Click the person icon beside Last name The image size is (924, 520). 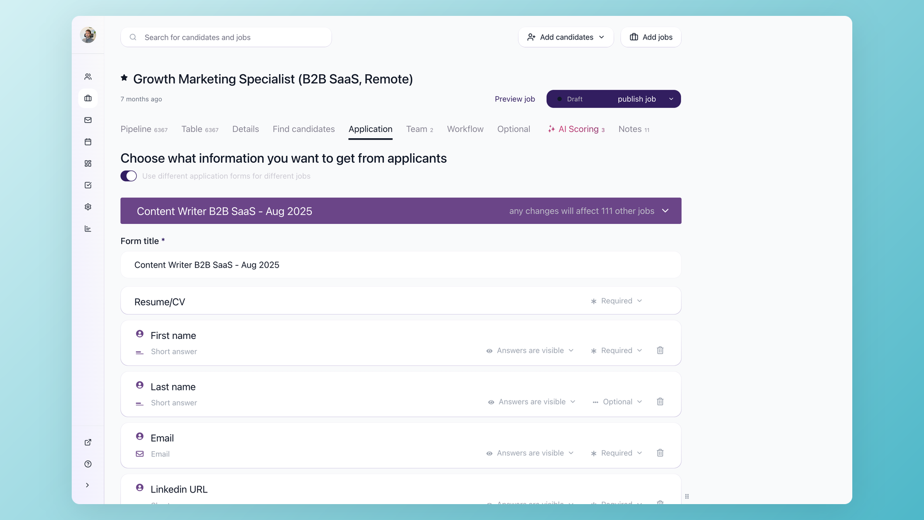click(140, 385)
